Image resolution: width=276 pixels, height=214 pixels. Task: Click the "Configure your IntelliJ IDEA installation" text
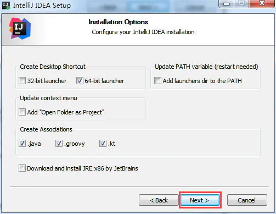click(x=143, y=32)
